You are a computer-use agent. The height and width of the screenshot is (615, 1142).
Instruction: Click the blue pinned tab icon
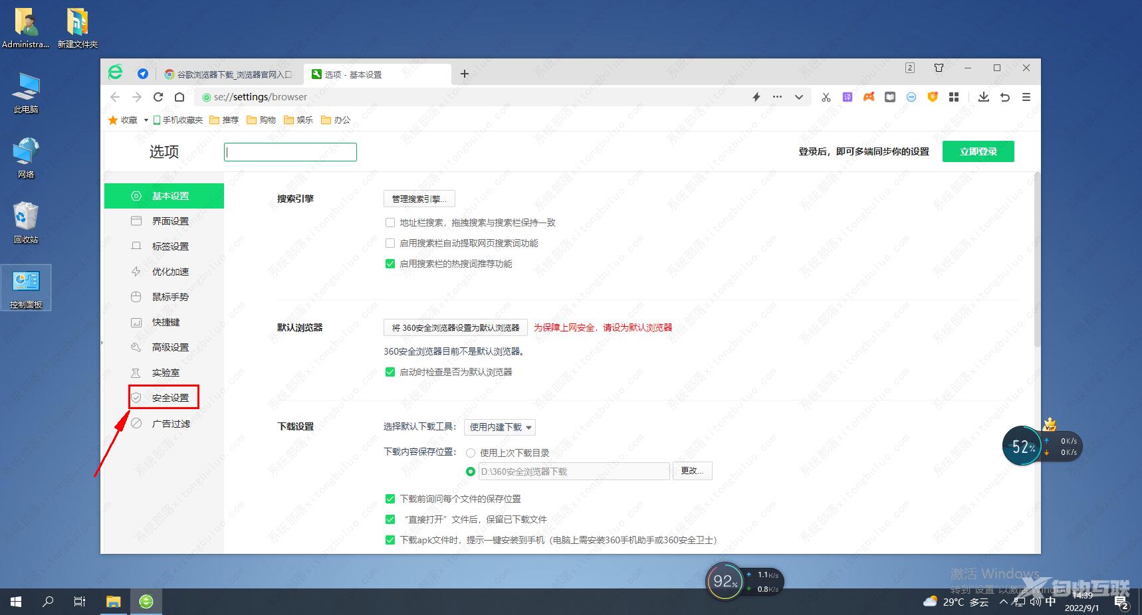tap(143, 74)
